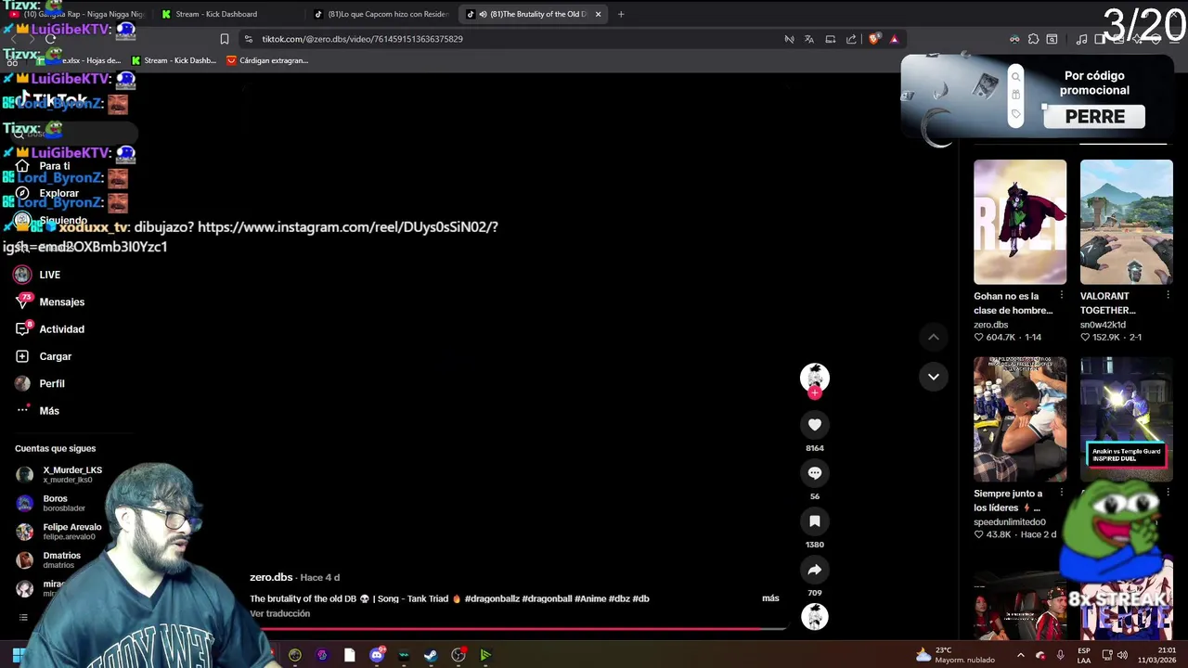Viewport: 1188px width, 668px height.
Task: Open three-dot menu for 'Siempre junto' video
Action: (x=1061, y=494)
